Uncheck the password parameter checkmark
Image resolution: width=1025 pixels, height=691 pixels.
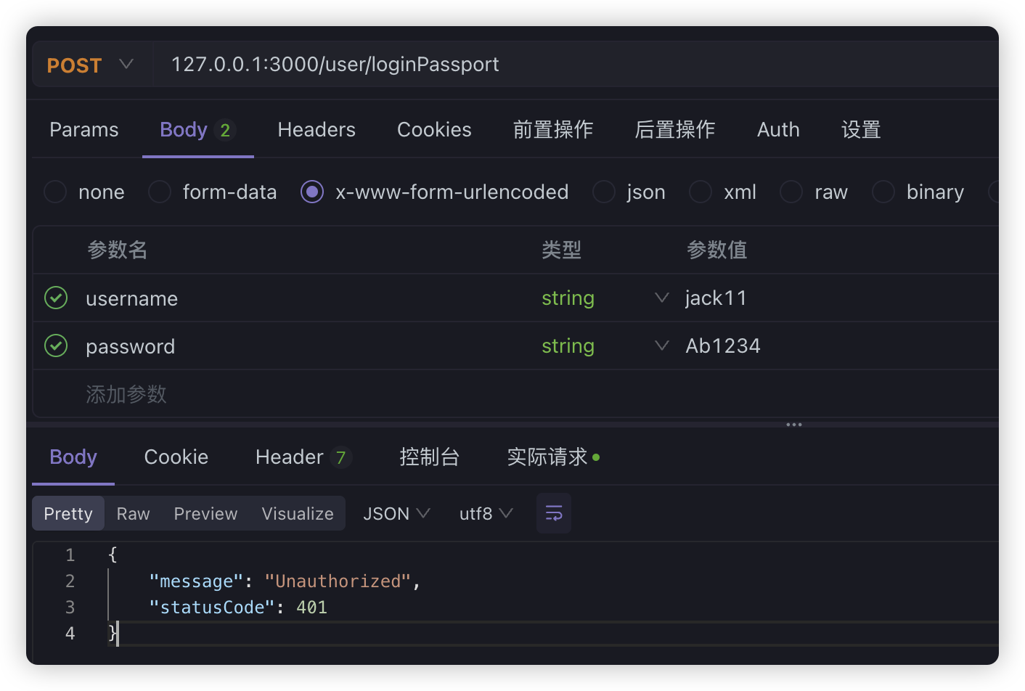click(x=56, y=345)
